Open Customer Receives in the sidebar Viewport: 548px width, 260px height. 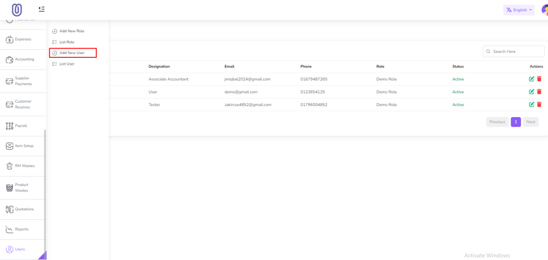[x=23, y=104]
